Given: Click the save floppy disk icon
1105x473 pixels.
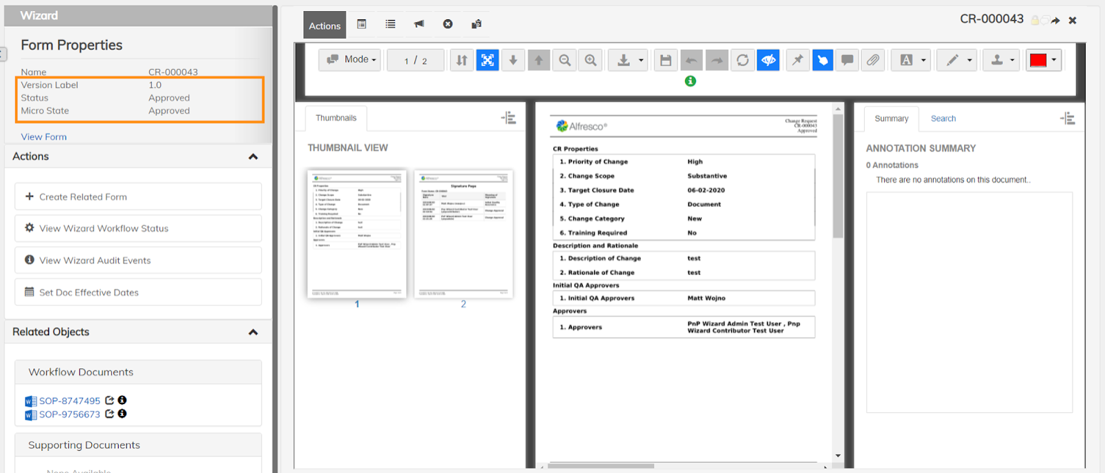Looking at the screenshot, I should pyautogui.click(x=665, y=60).
